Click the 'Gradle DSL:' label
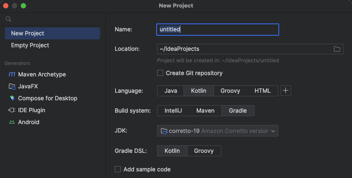The height and width of the screenshot is (178, 352). click(x=131, y=151)
